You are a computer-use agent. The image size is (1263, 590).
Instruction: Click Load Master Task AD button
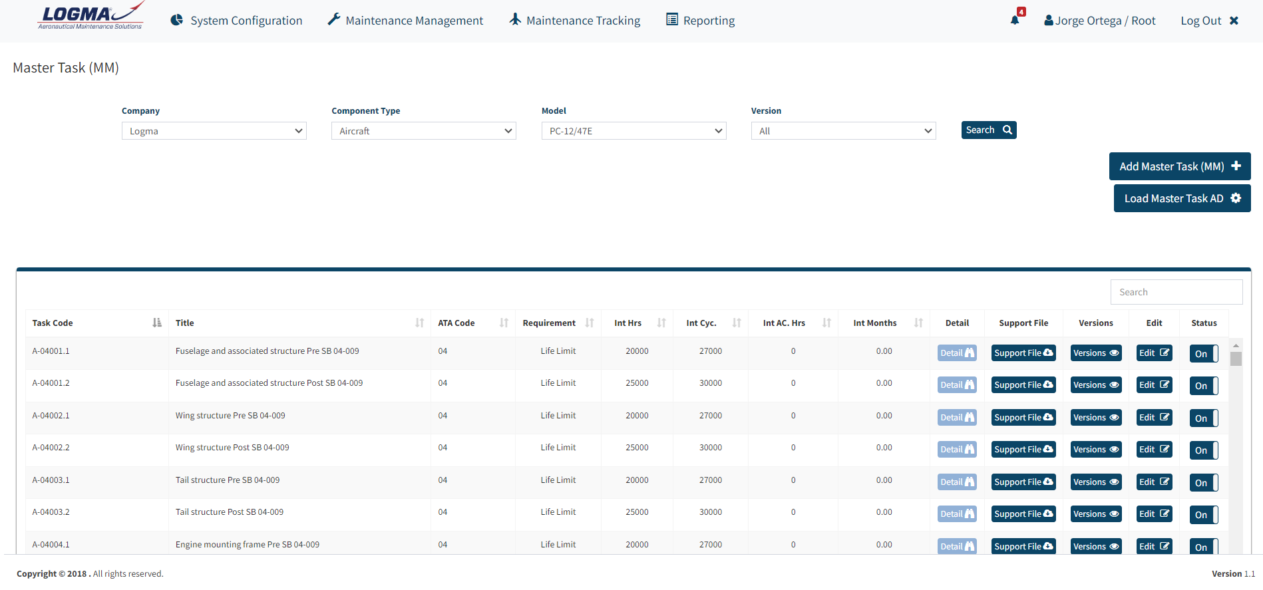pos(1182,198)
